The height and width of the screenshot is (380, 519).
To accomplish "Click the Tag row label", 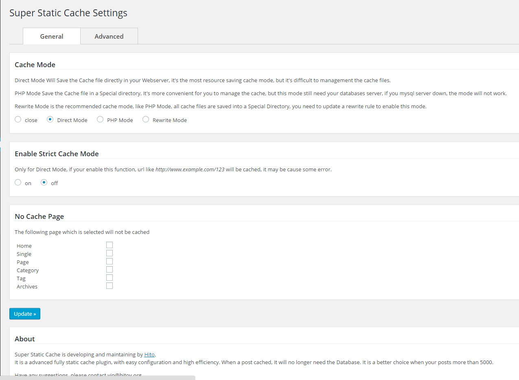I will click(21, 279).
